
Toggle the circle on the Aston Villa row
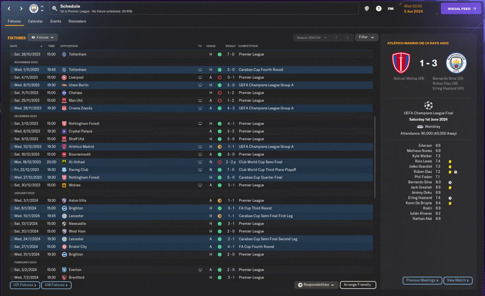(x=12, y=201)
